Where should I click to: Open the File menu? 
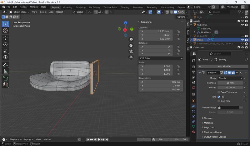point(8,7)
